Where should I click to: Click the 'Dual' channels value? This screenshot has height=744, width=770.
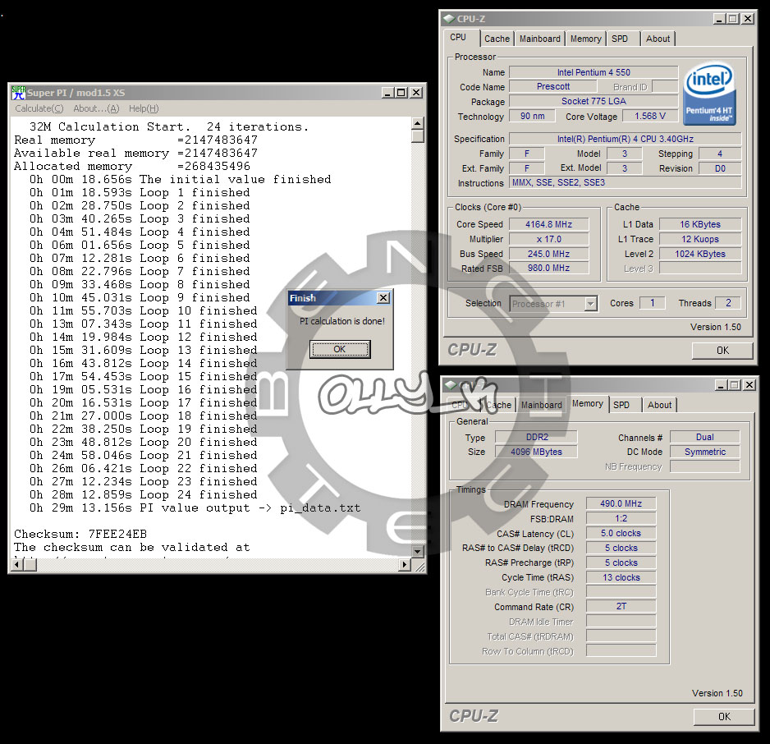[704, 437]
